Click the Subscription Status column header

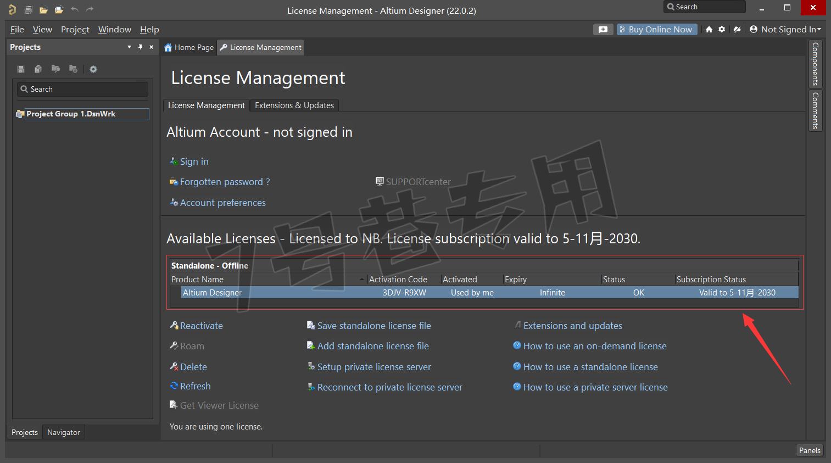point(737,280)
